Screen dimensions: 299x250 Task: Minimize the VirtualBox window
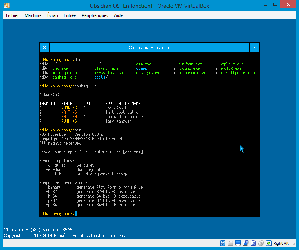coord(265,5)
